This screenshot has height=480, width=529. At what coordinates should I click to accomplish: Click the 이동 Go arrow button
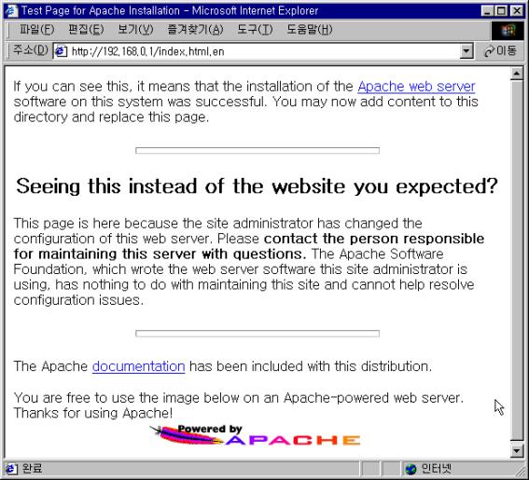(x=500, y=51)
